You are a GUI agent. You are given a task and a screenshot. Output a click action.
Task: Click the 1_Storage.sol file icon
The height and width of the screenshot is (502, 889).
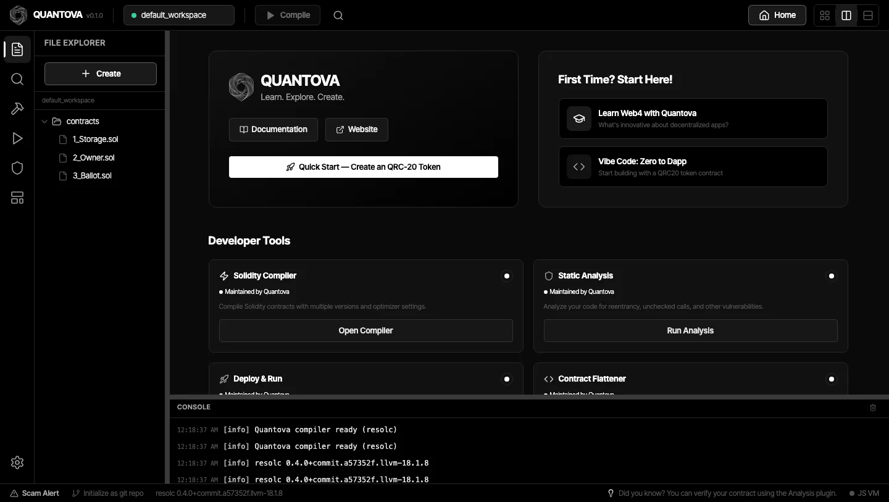click(62, 140)
